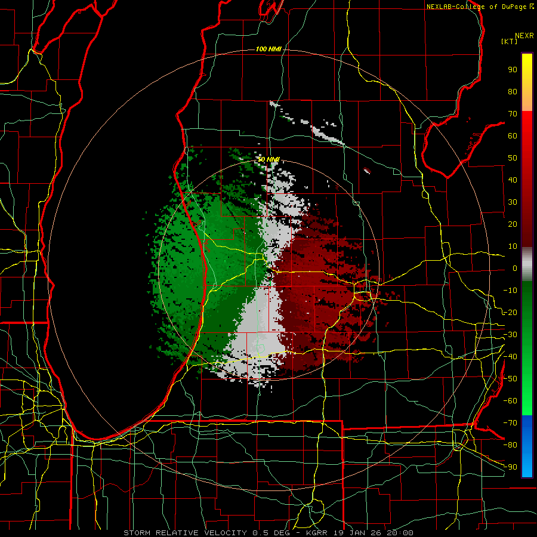Click the 100 NMI range ring label

[x=268, y=50]
